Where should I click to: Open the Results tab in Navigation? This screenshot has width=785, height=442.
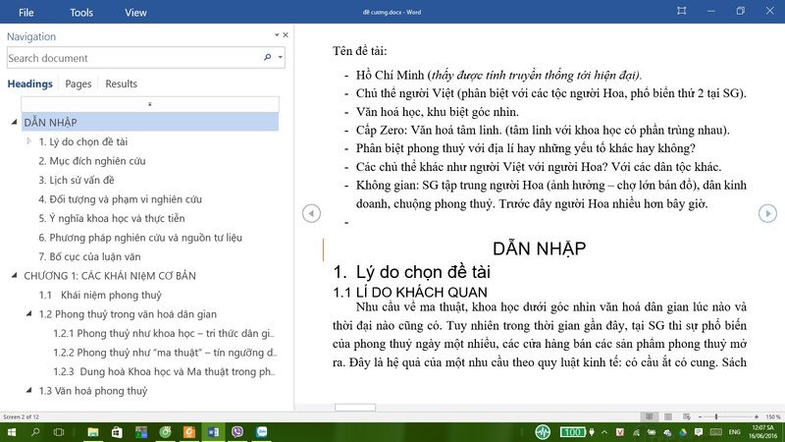pyautogui.click(x=122, y=83)
